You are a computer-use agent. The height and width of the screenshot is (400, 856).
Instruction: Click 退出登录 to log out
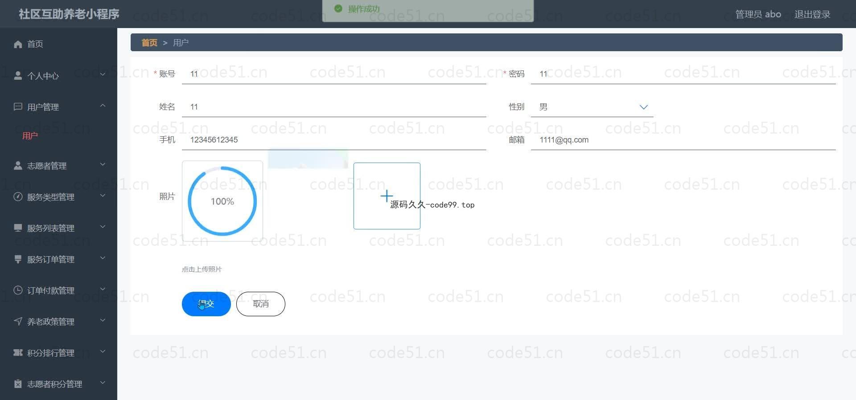(812, 14)
